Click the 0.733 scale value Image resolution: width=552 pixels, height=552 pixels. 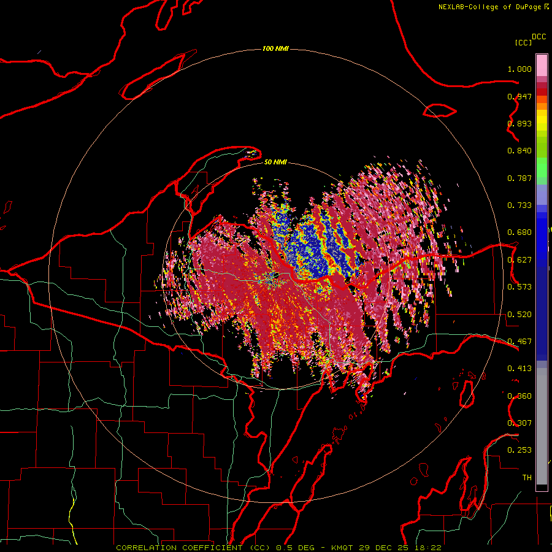click(519, 205)
